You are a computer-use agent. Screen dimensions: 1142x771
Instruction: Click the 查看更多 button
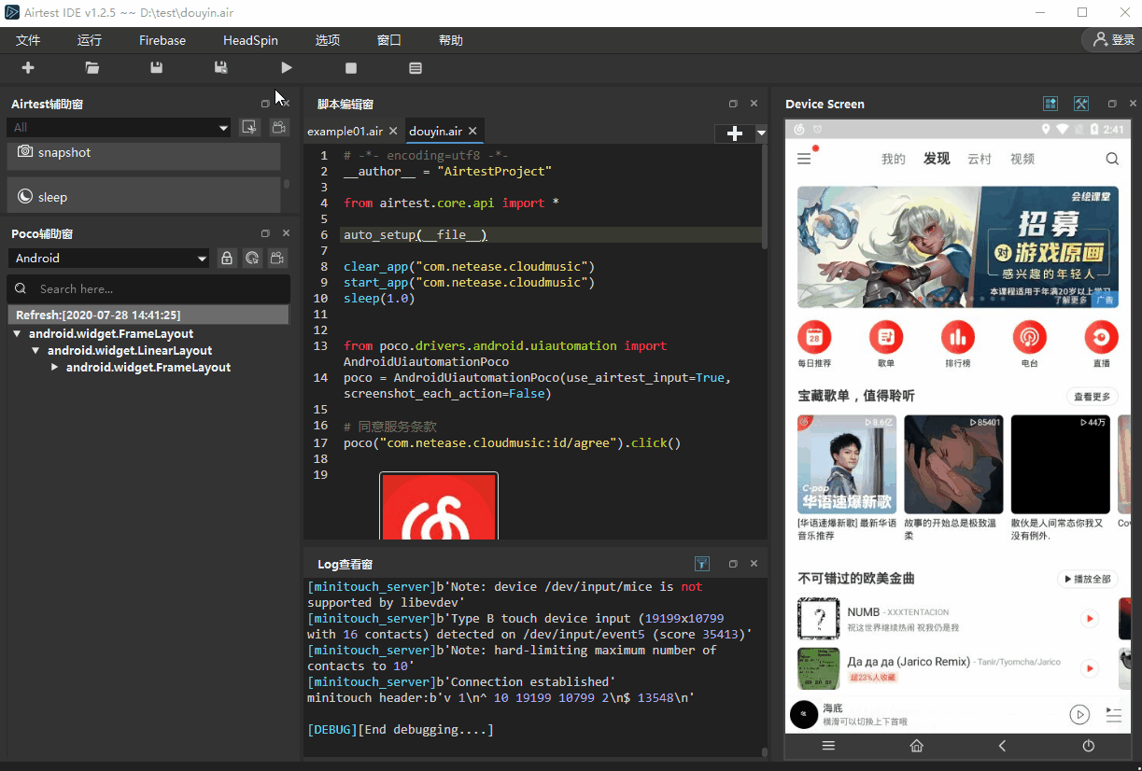(1093, 397)
